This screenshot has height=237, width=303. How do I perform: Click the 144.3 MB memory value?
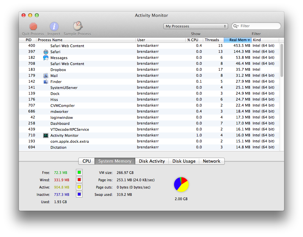click(x=242, y=52)
